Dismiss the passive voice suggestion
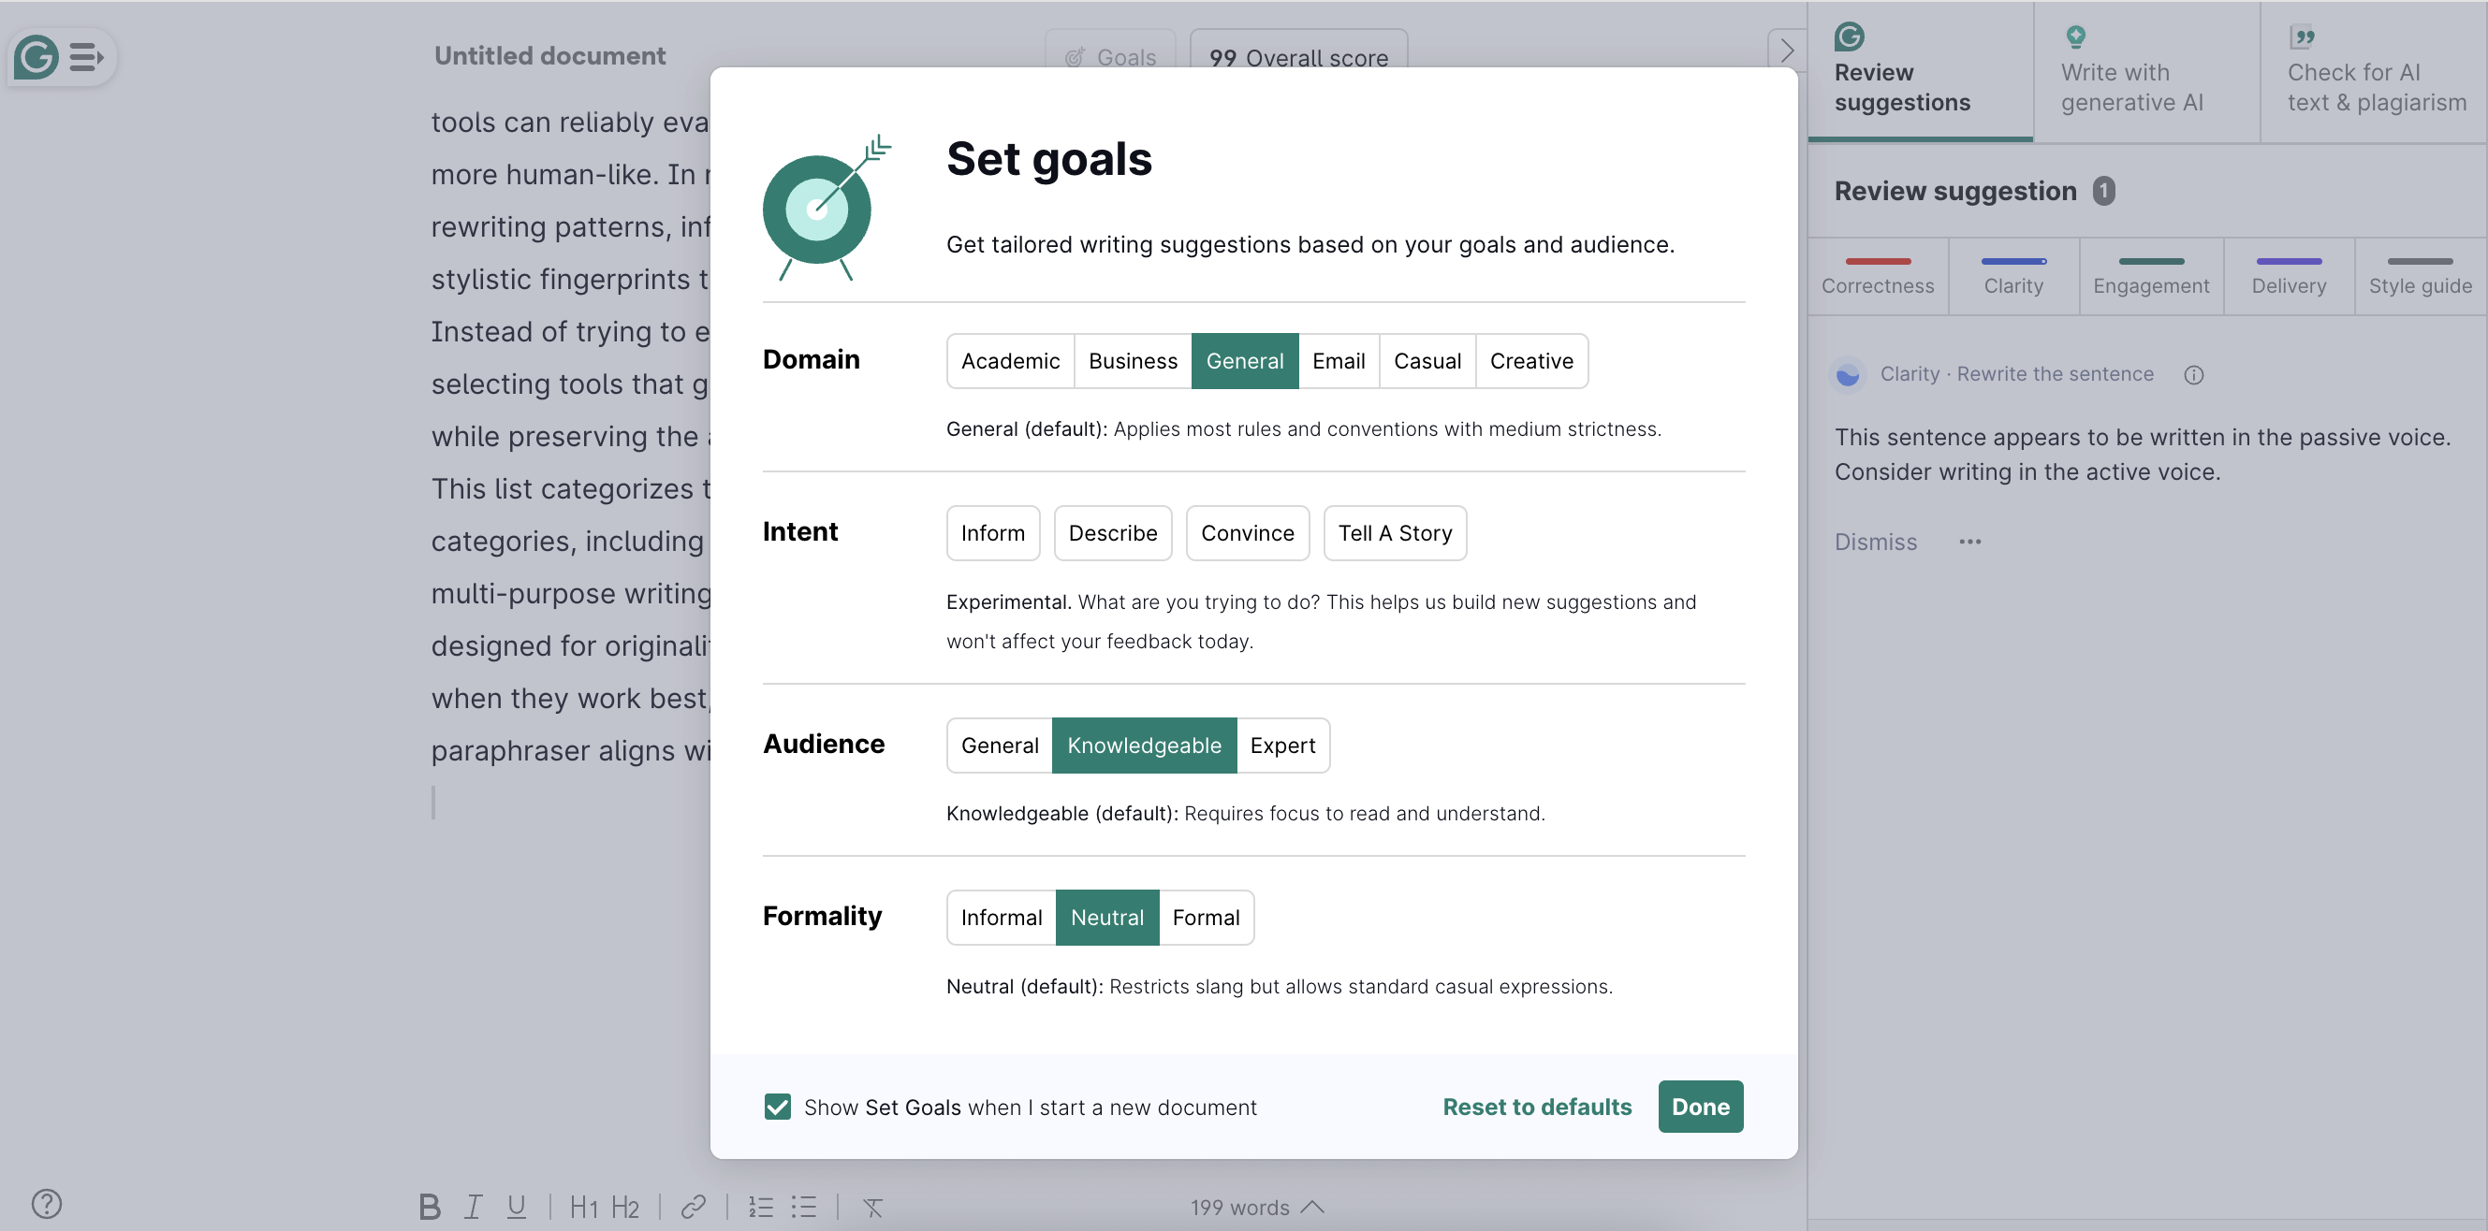The width and height of the screenshot is (2488, 1231). point(1874,542)
